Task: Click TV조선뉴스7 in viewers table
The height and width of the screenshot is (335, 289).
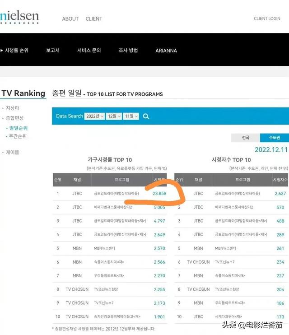Action: coord(225,262)
